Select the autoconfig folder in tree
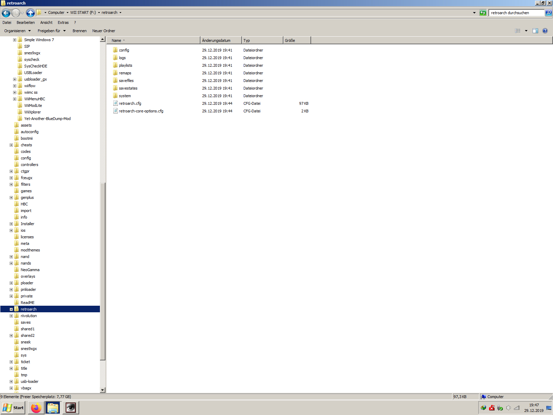 point(30,132)
